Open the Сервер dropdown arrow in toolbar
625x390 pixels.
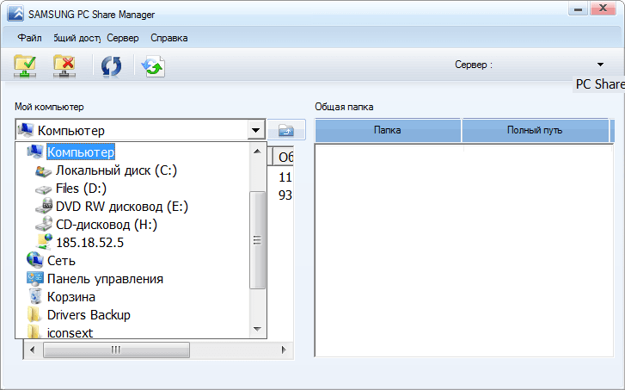pos(600,65)
